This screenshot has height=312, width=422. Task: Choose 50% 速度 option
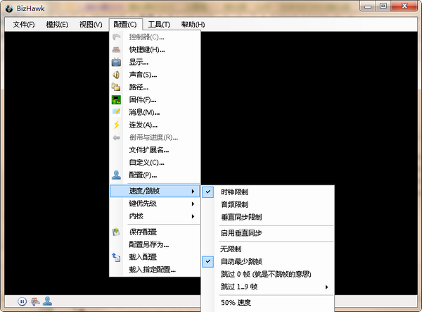click(268, 303)
